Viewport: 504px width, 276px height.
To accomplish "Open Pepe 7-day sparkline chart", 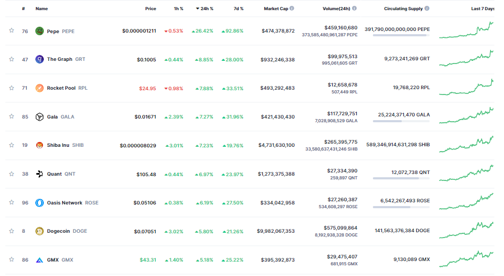I will click(466, 30).
